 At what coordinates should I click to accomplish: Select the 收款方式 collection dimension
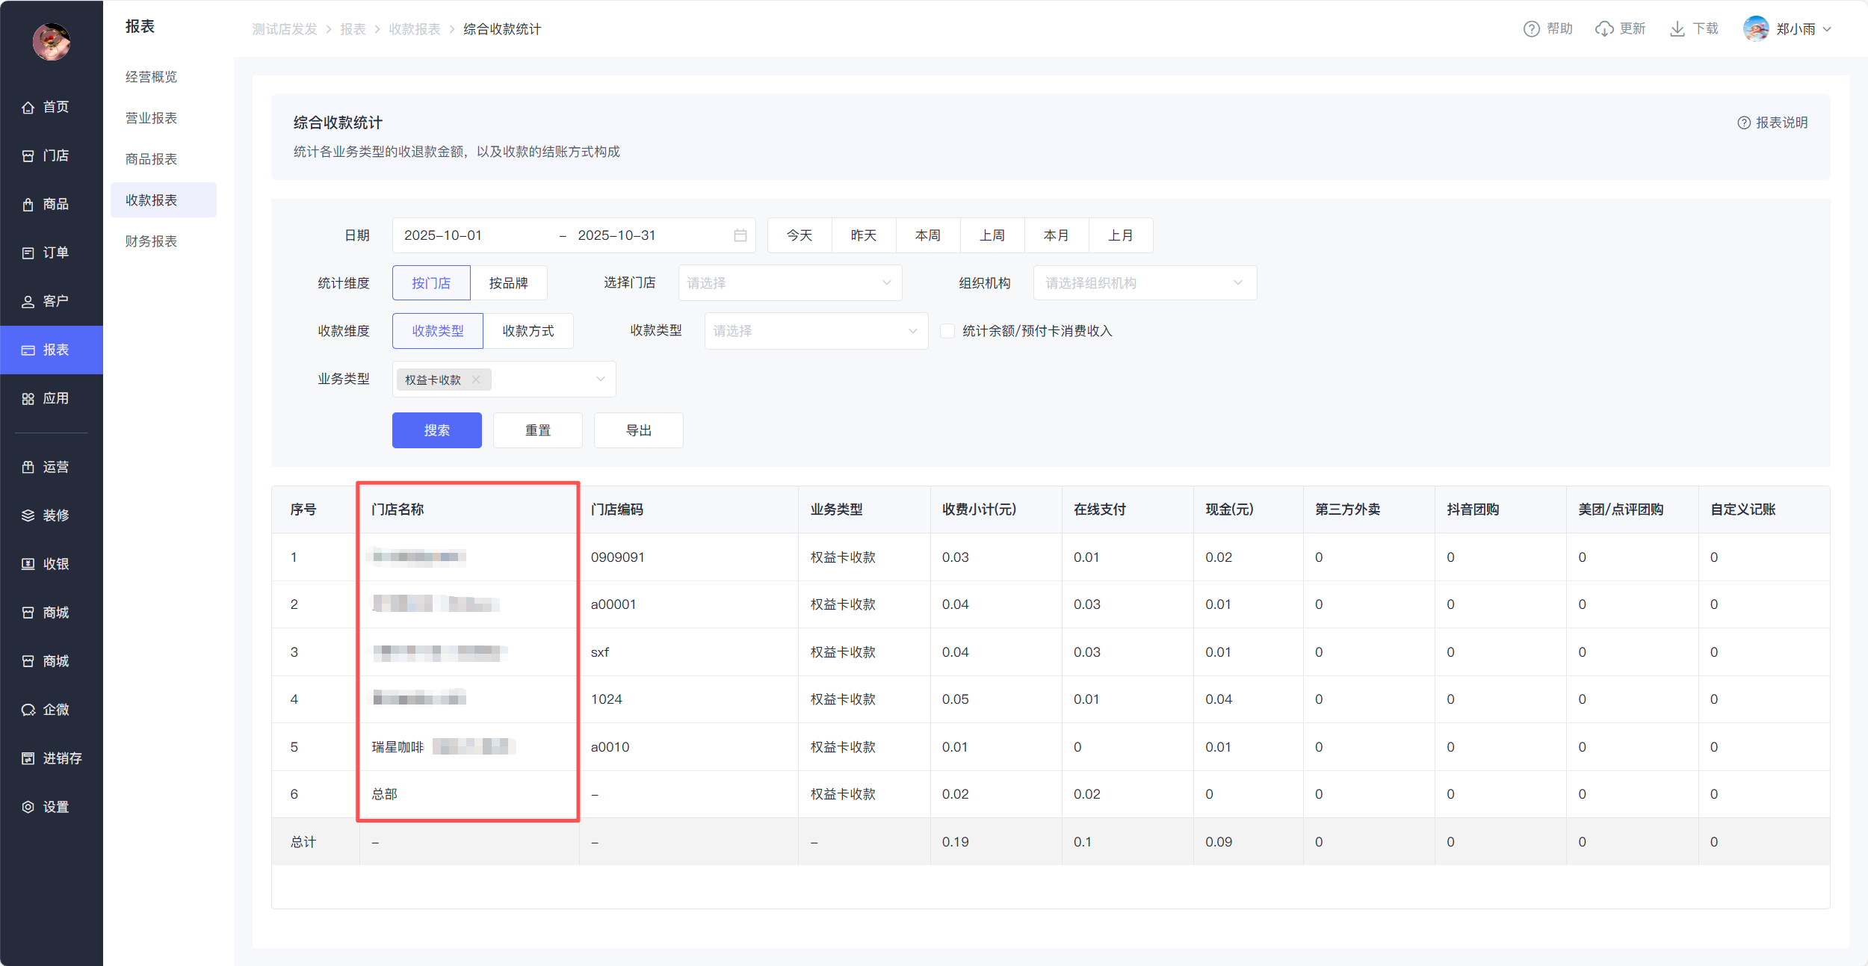pos(528,331)
